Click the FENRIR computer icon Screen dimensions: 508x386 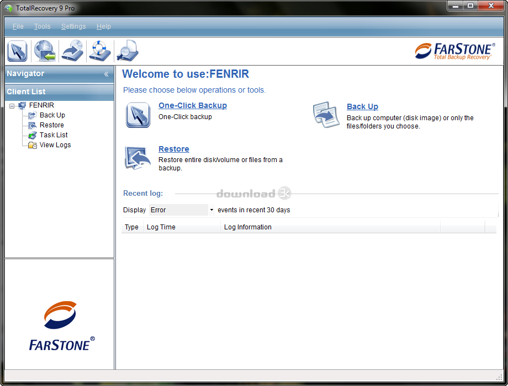(x=23, y=105)
